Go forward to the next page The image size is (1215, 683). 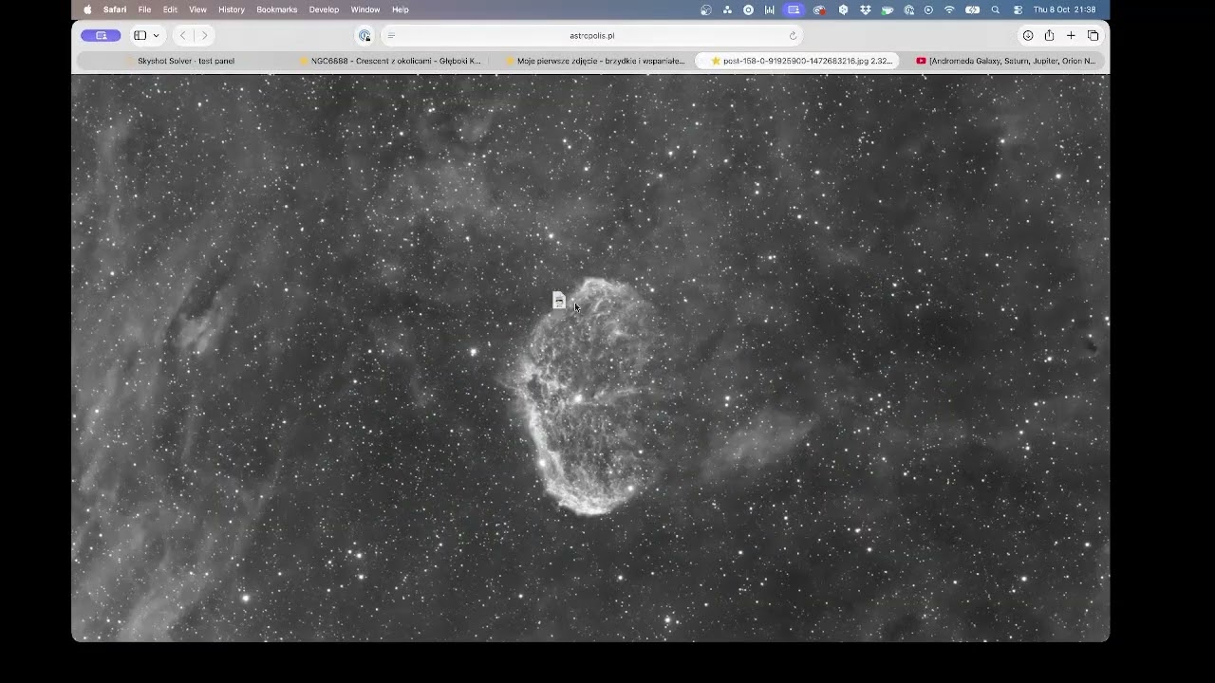pos(203,35)
